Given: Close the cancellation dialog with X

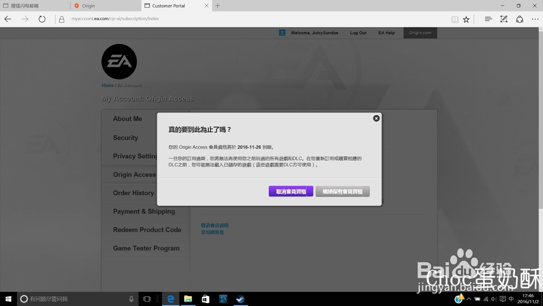Looking at the screenshot, I should click(376, 118).
